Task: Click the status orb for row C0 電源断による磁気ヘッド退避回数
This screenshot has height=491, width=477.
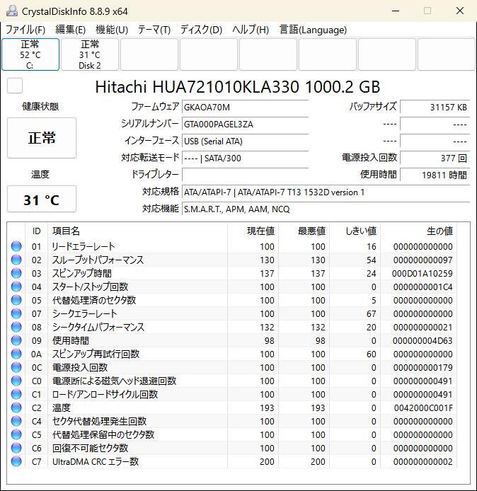Action: click(16, 381)
